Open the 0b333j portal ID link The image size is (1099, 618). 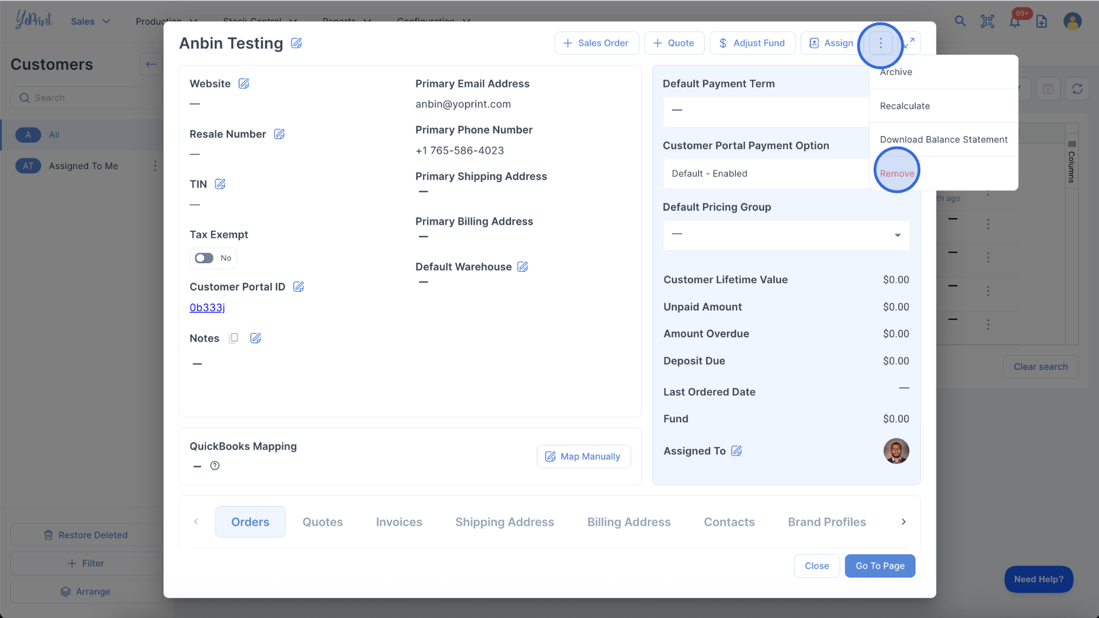(207, 307)
